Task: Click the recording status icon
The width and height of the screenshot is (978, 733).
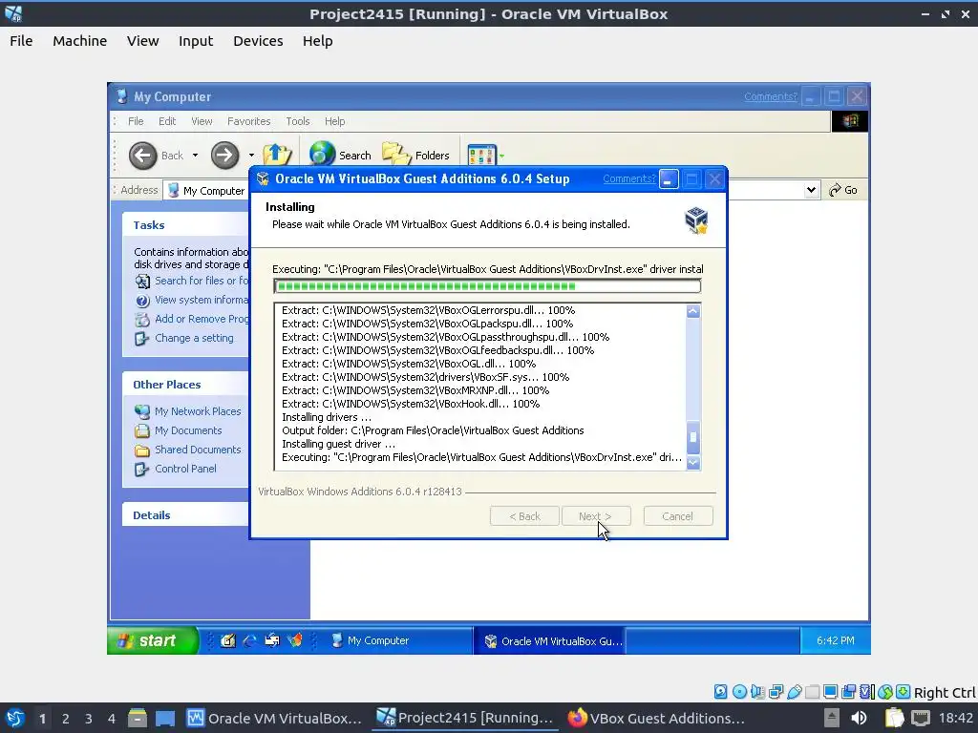Action: pyautogui.click(x=848, y=691)
